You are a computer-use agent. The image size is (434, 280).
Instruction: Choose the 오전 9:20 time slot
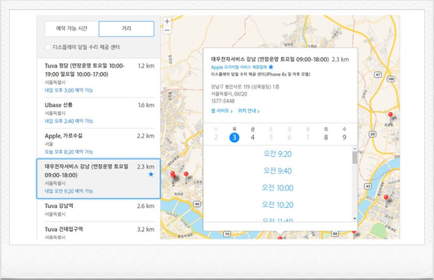point(277,154)
